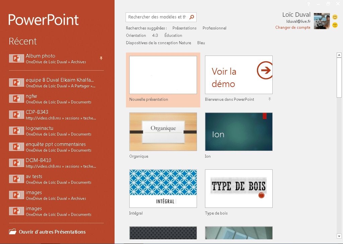Screen dimensions: 343x244
Task: Click lduval@live.fr account email
Action: click(298, 21)
